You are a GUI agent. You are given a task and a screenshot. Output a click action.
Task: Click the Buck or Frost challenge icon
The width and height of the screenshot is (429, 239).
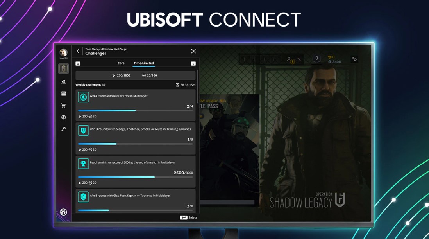click(84, 97)
